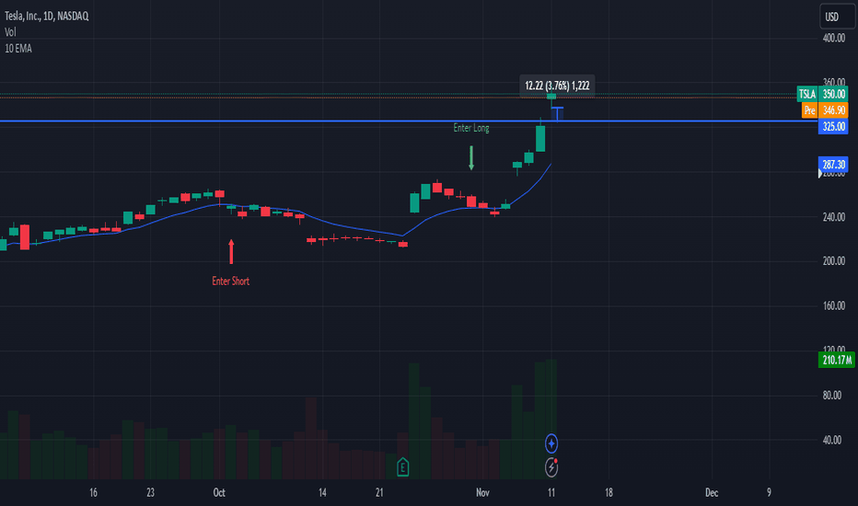Open the earnings 'E' marker icon
858x506 pixels.
pyautogui.click(x=402, y=467)
